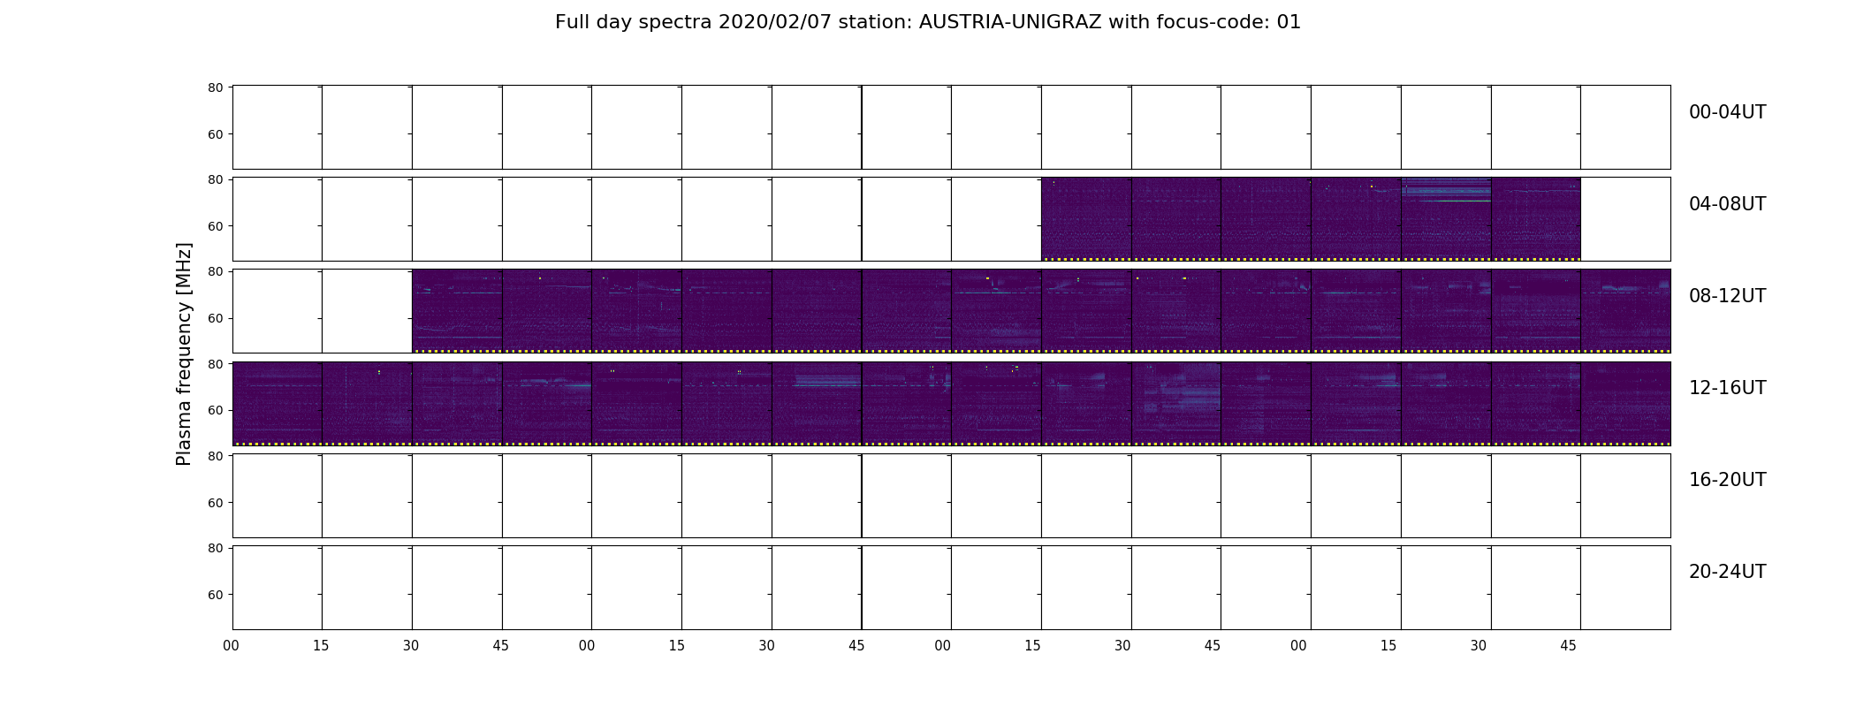Click the '08-12UT' row label

click(1727, 296)
